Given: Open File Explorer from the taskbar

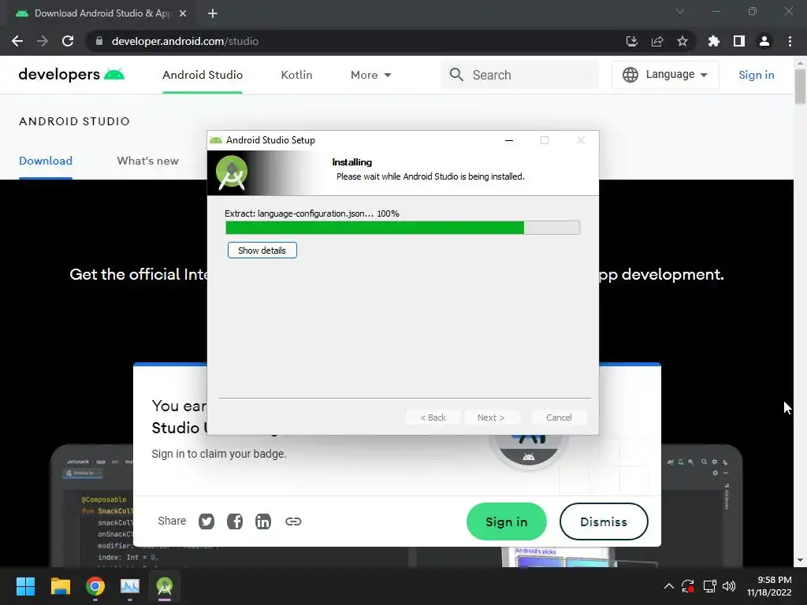Looking at the screenshot, I should tap(60, 586).
